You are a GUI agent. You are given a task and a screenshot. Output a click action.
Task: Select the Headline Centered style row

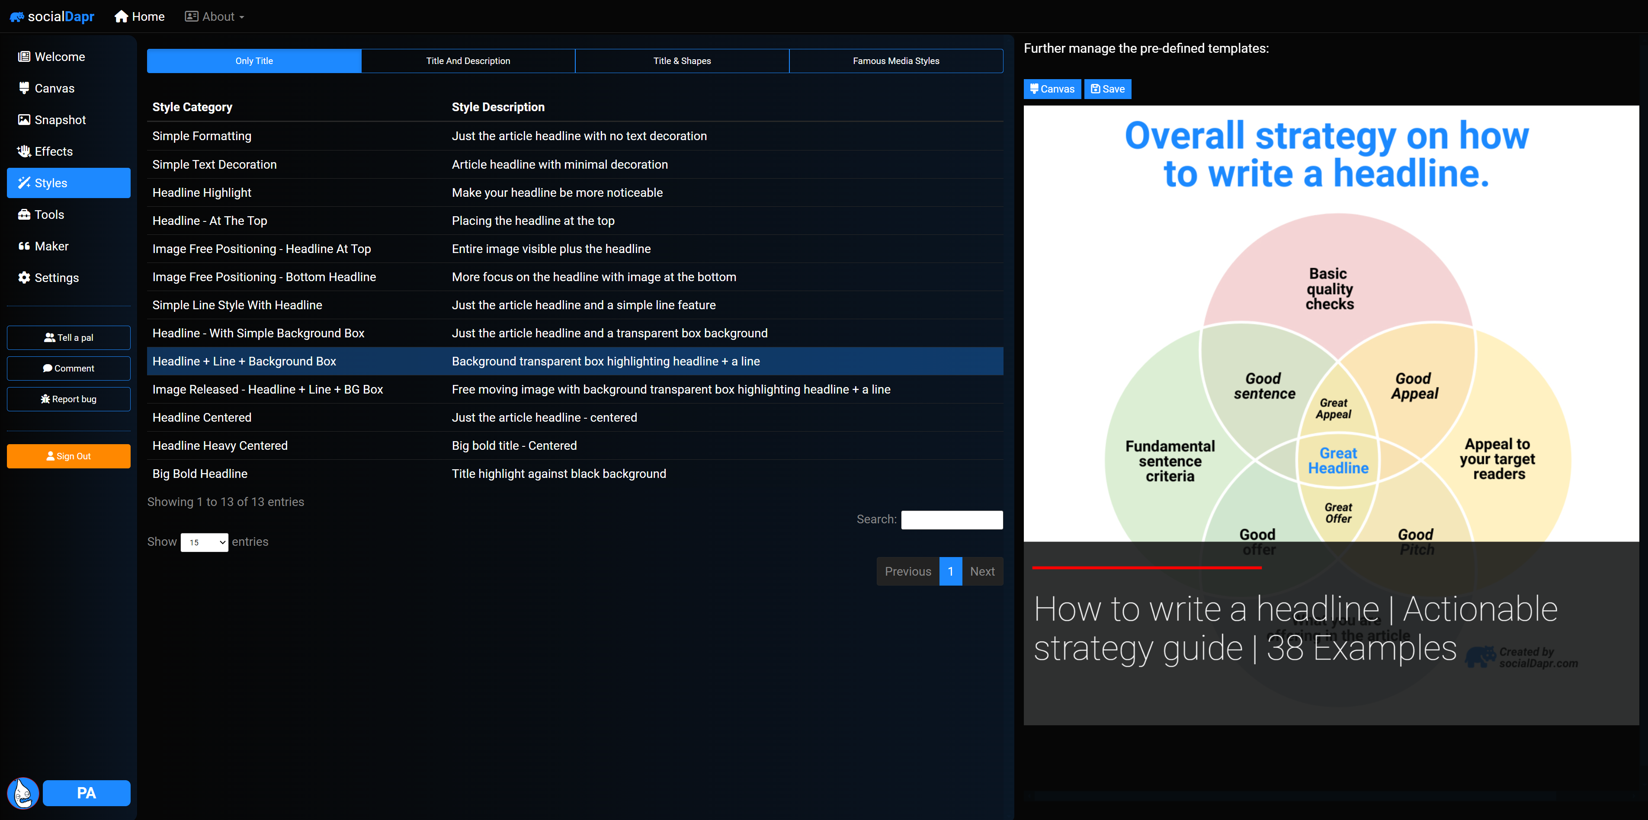(x=574, y=418)
